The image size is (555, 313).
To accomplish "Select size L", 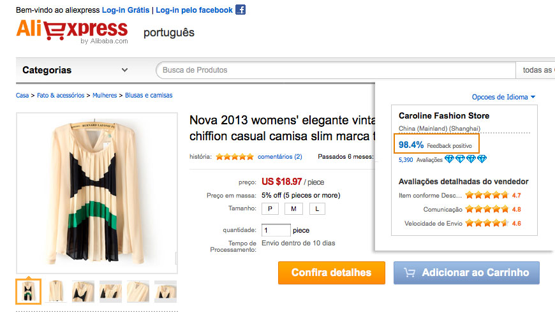I will coord(318,209).
